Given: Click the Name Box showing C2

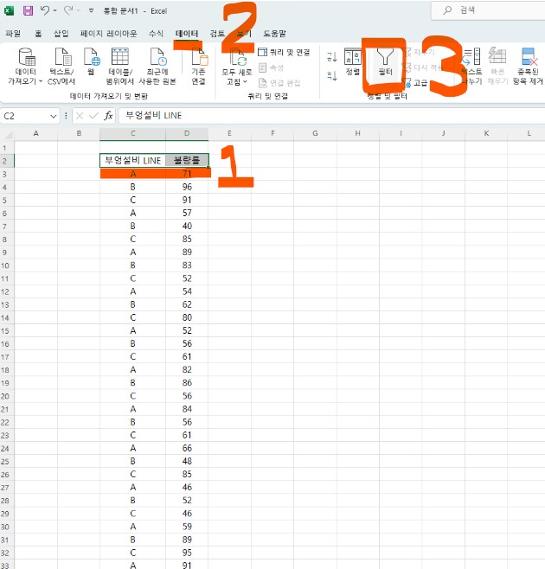Looking at the screenshot, I should [x=24, y=116].
